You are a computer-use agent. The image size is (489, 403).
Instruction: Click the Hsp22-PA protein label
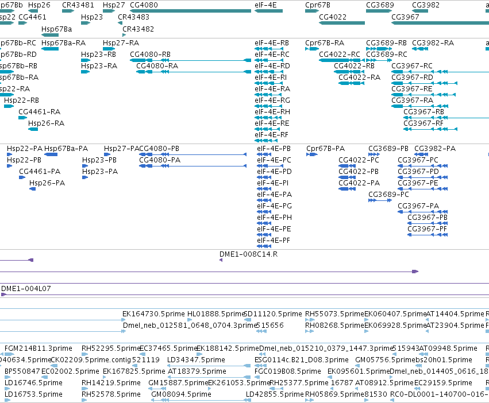click(25, 148)
